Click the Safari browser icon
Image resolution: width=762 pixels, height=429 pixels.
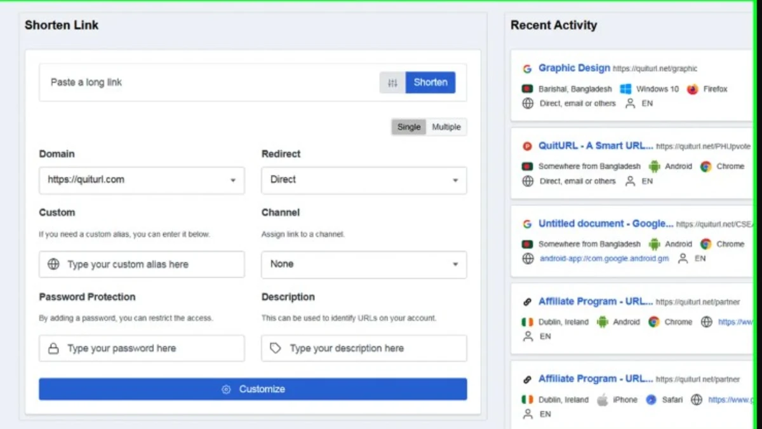pyautogui.click(x=651, y=400)
